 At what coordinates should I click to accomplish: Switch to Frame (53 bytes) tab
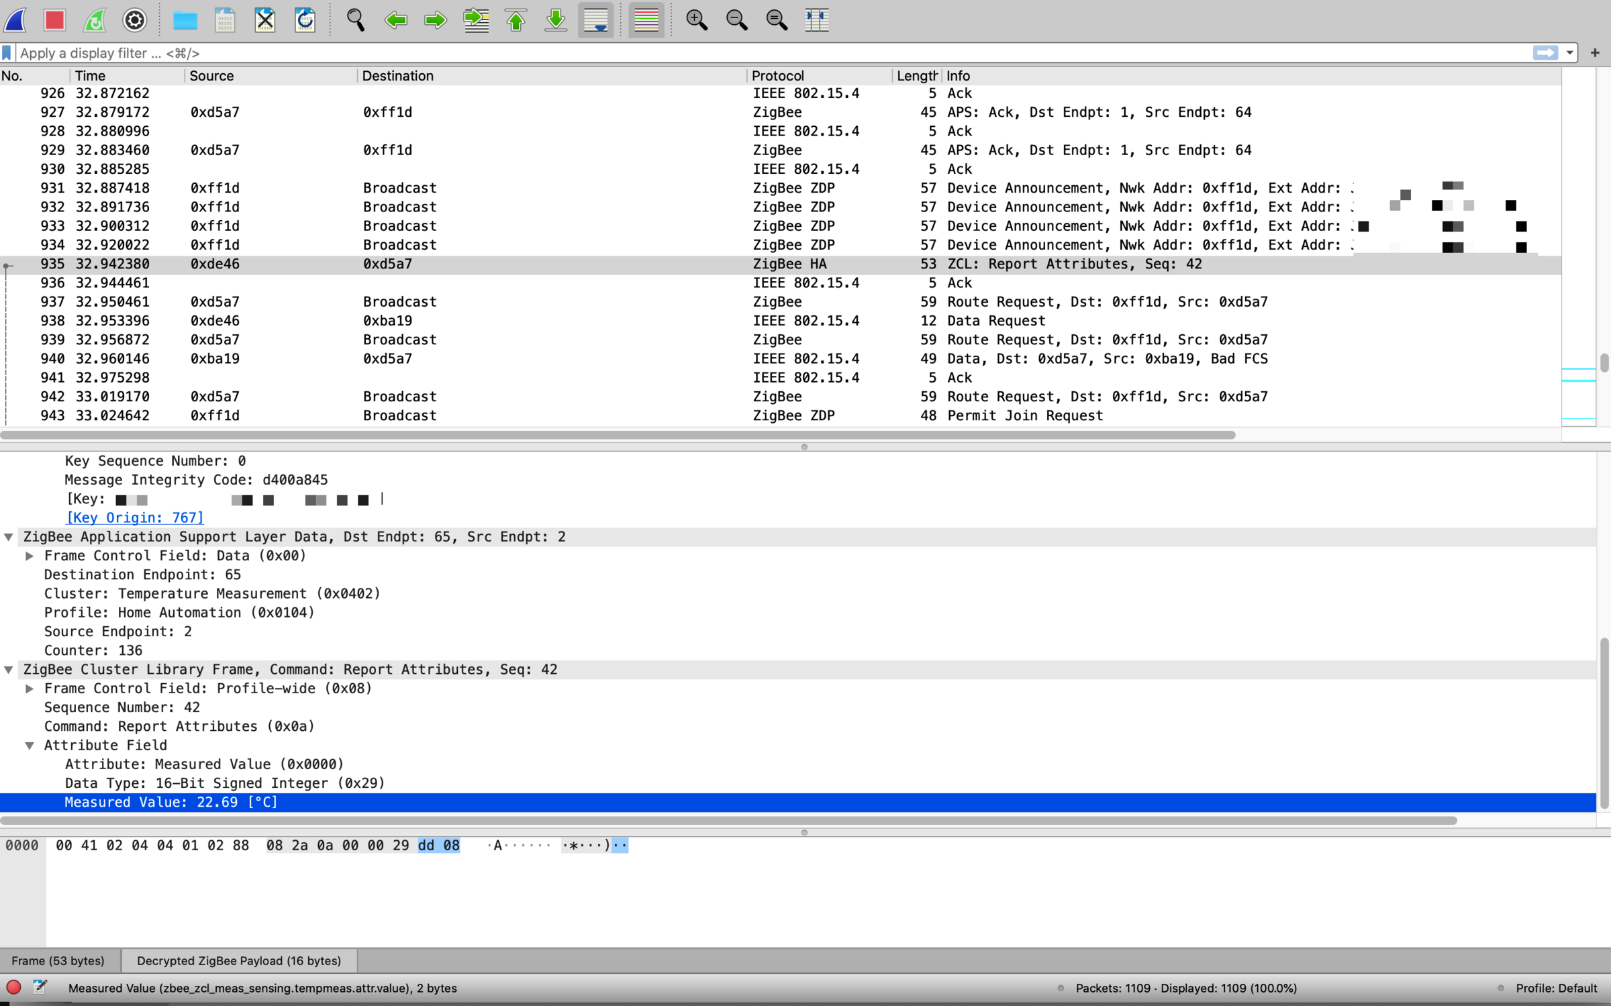[x=58, y=961]
